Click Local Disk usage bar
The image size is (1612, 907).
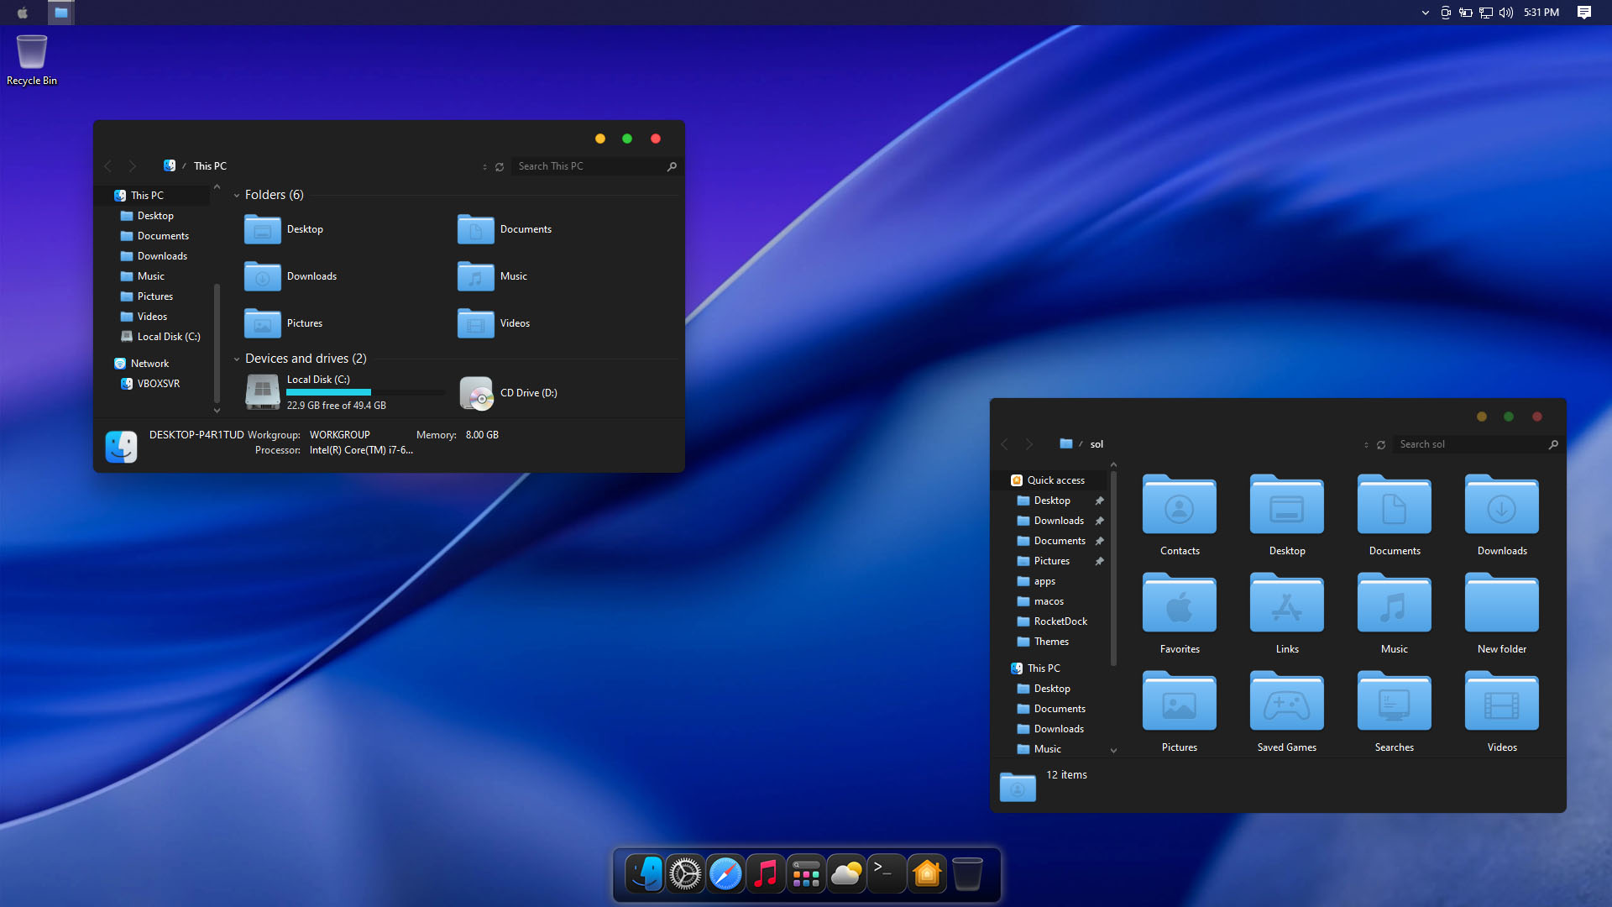364,392
